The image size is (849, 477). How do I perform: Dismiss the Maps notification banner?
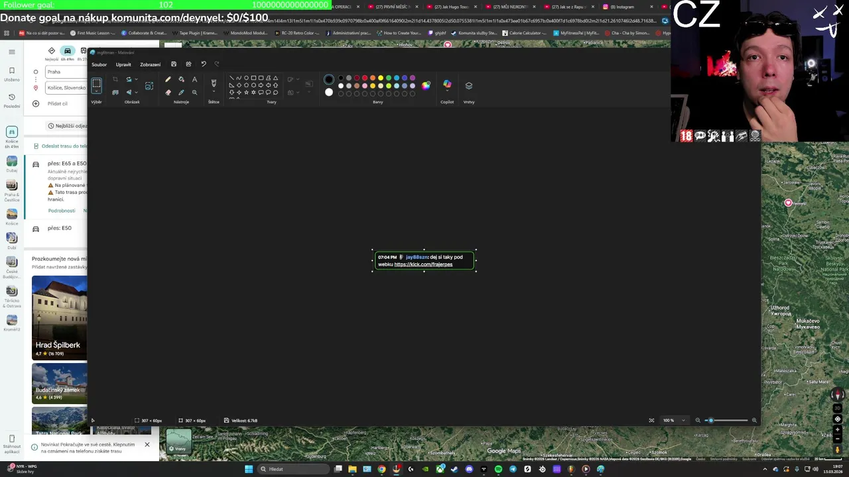pos(147,445)
